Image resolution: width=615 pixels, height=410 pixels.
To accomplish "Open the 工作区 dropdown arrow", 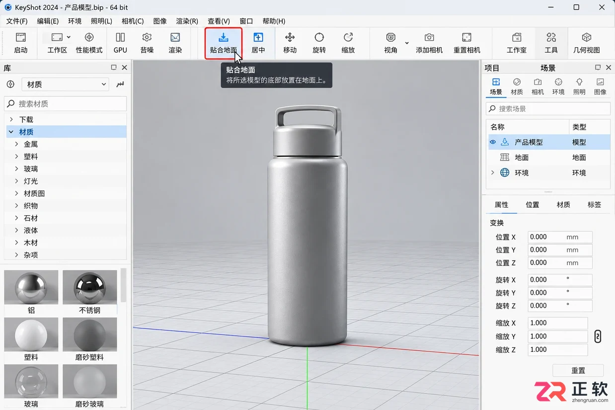I will 69,37.
